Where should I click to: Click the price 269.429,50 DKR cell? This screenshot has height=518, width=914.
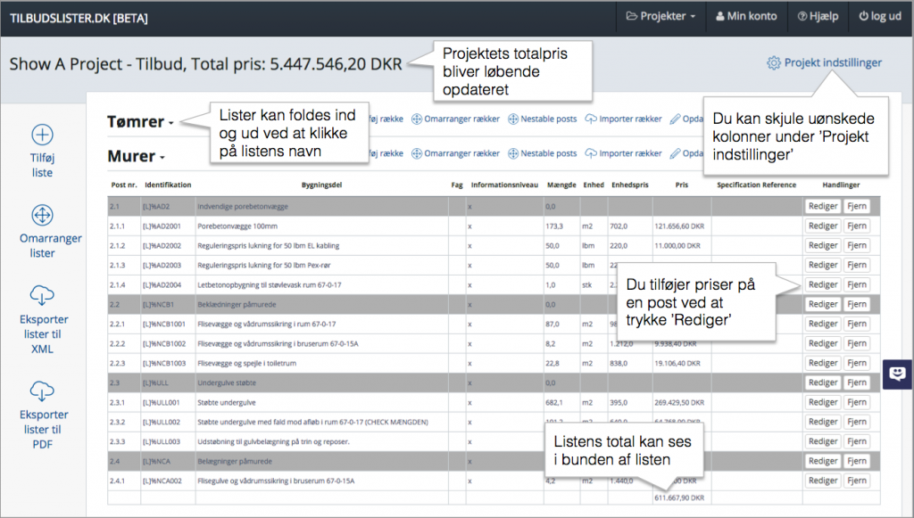coord(679,402)
